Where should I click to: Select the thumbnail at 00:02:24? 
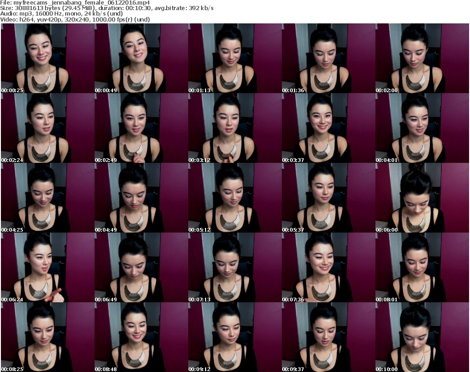[x=47, y=128]
